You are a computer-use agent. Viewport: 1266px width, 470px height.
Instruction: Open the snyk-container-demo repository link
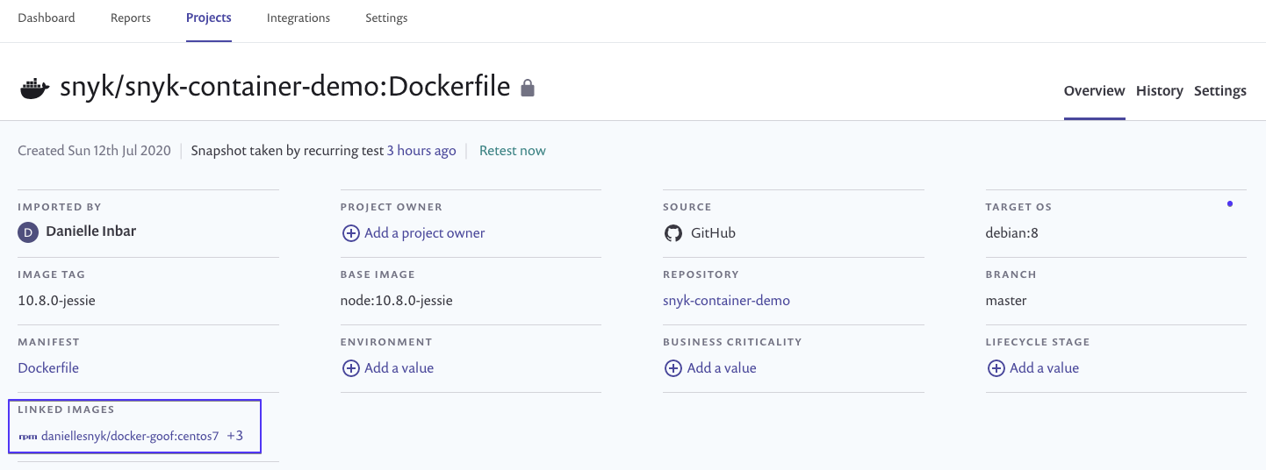point(726,301)
